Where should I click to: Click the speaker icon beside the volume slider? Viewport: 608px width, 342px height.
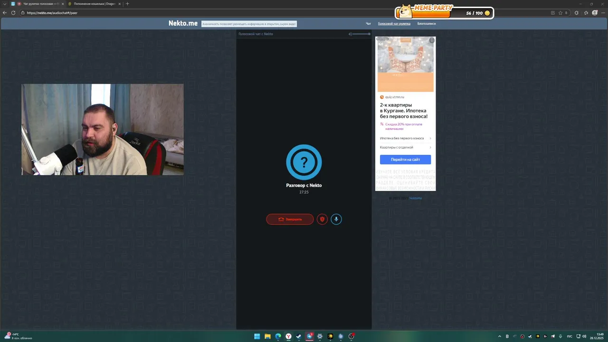[351, 34]
